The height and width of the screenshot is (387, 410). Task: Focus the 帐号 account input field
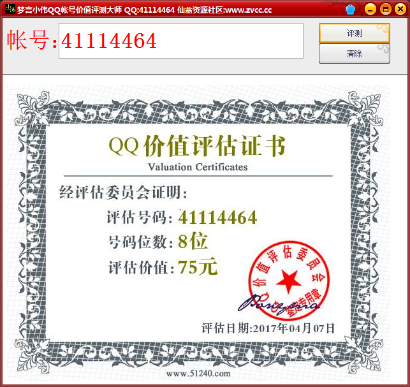tap(181, 41)
